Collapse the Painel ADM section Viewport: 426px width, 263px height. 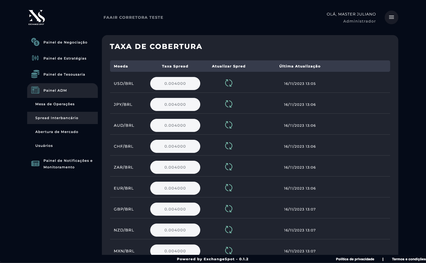coord(62,91)
